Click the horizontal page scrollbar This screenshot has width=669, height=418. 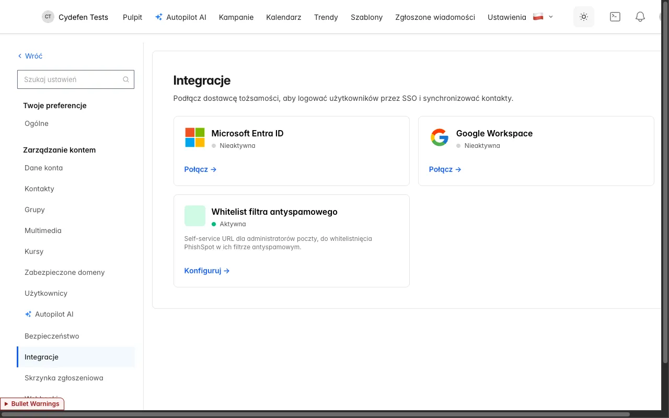[316, 414]
